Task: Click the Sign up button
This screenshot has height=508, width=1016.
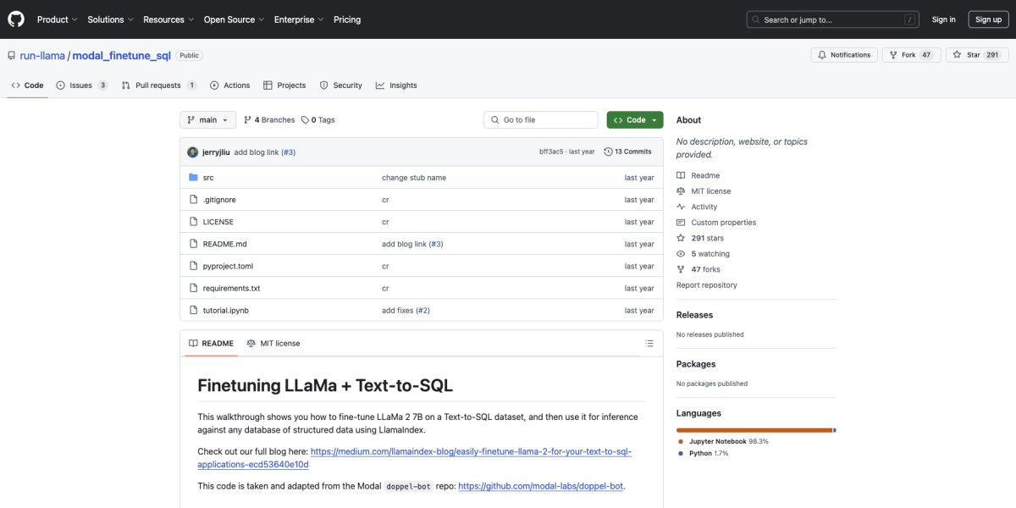Action: pos(988,19)
